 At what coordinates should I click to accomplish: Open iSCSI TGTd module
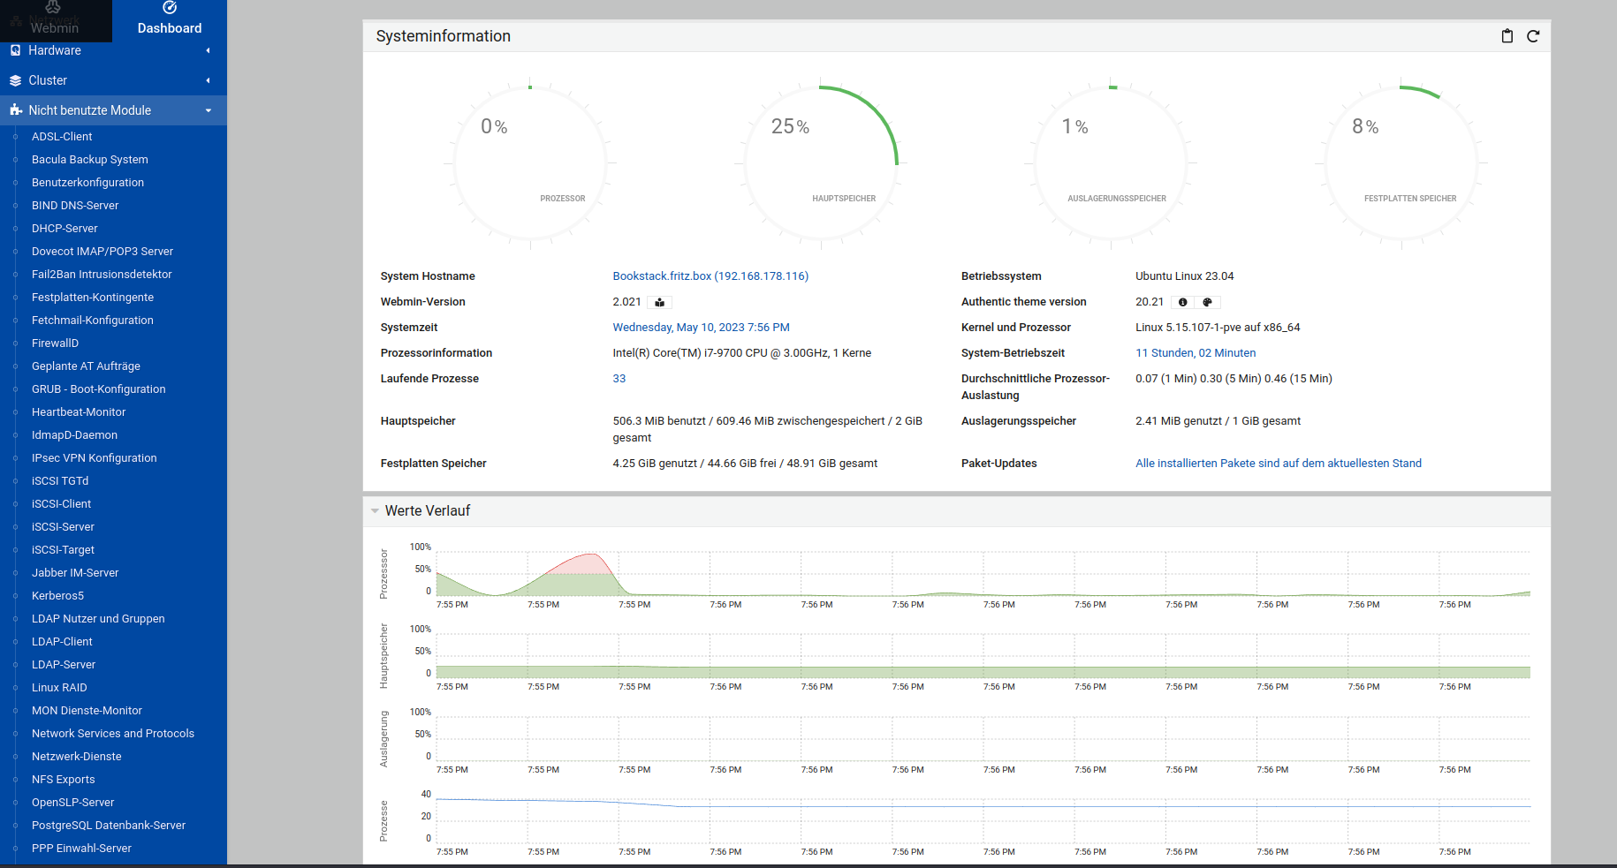tap(60, 481)
